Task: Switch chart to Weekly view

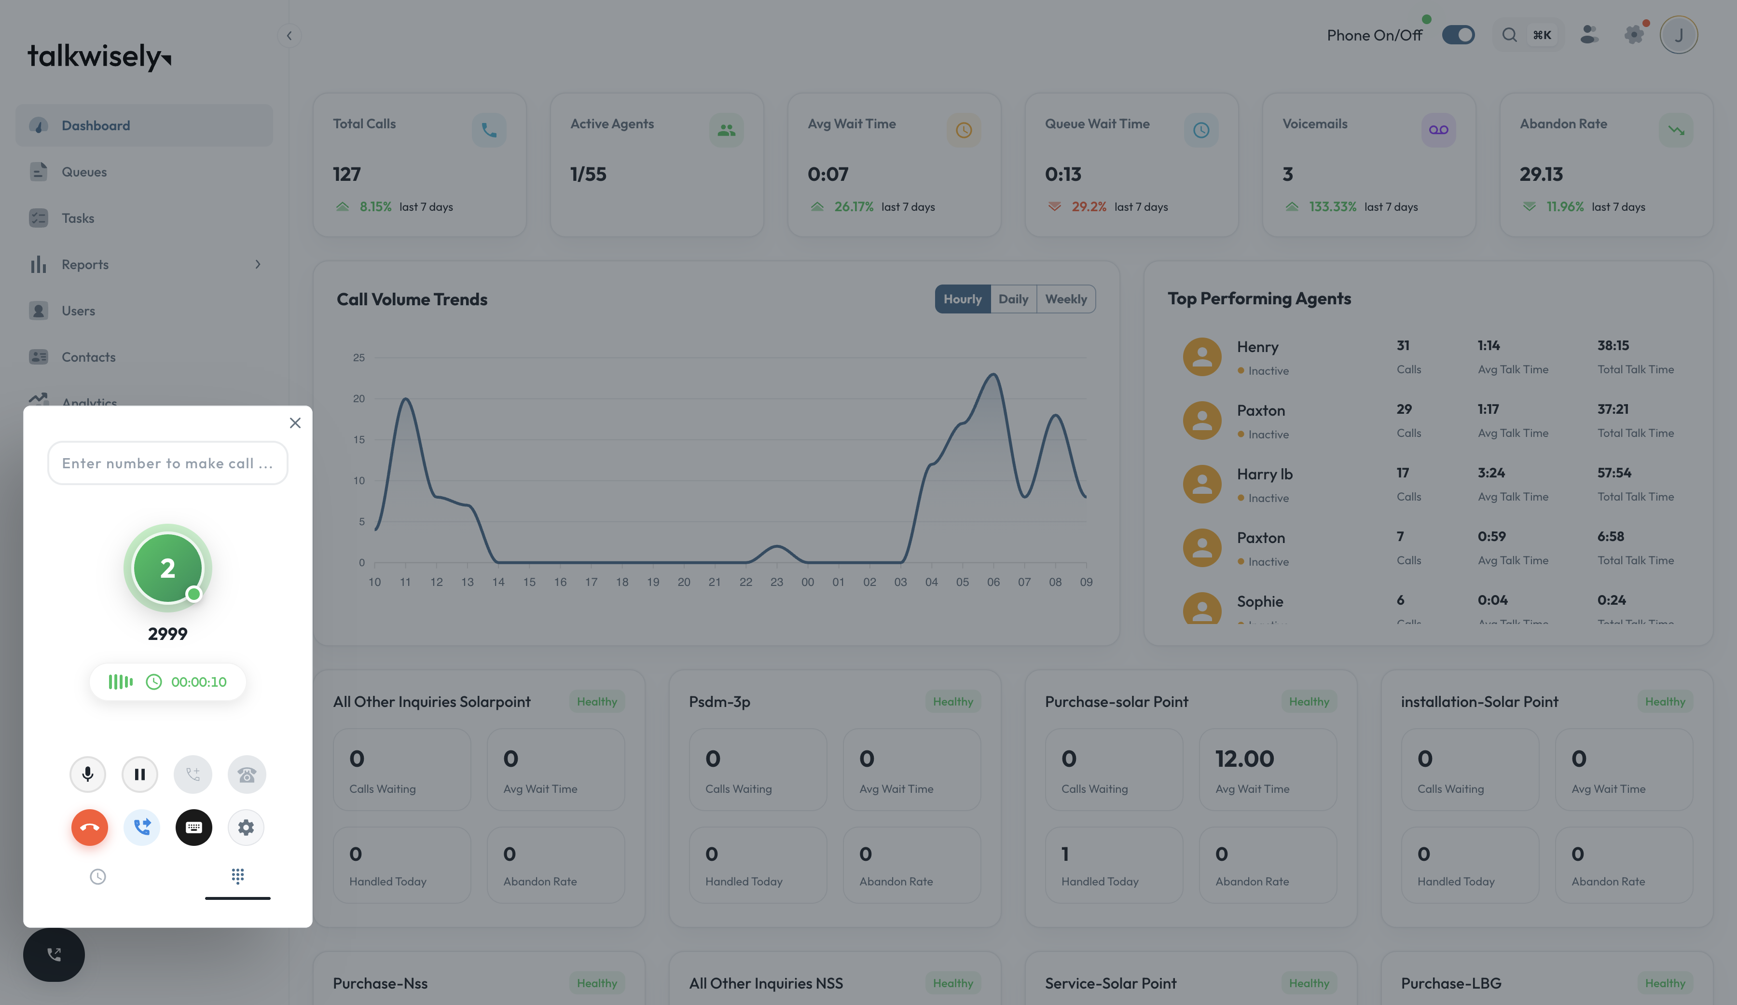Action: [1066, 299]
